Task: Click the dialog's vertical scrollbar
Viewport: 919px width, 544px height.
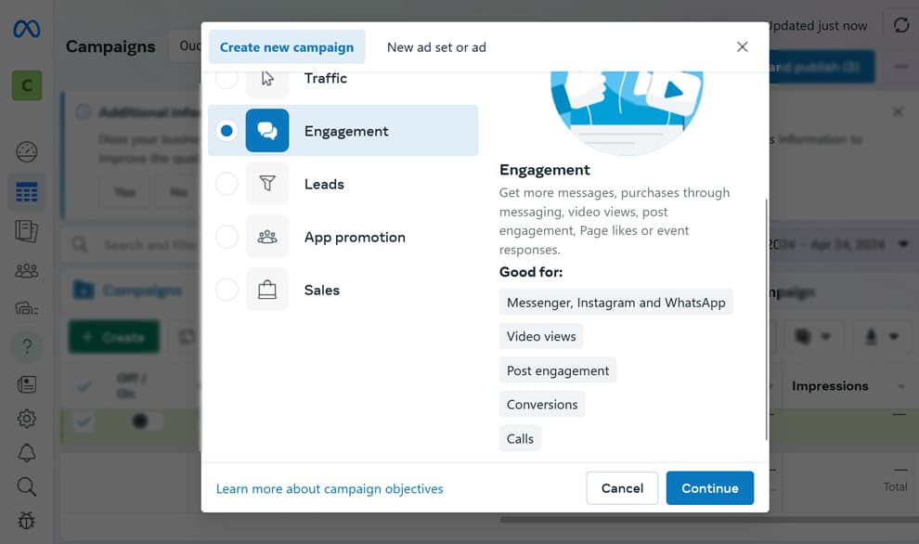Action: click(x=766, y=319)
